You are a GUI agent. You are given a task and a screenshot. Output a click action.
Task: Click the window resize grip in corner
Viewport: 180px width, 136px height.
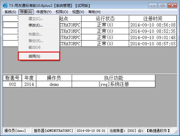click(x=176, y=132)
